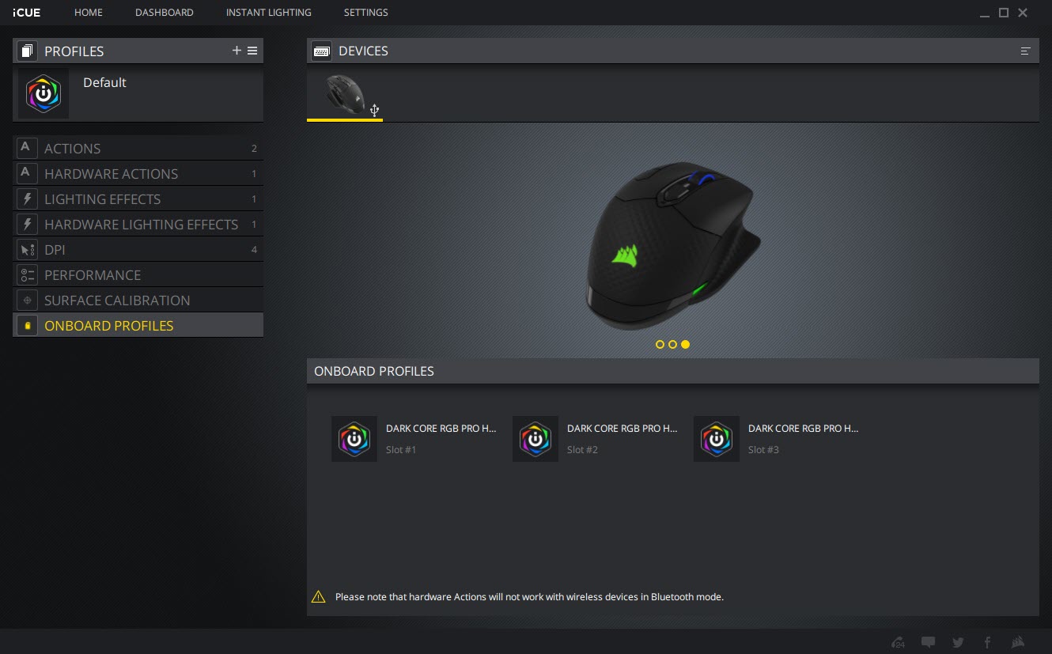Screen dimensions: 1052x654
Task: Click the Corsair sails logo in footer
Action: (1019, 642)
